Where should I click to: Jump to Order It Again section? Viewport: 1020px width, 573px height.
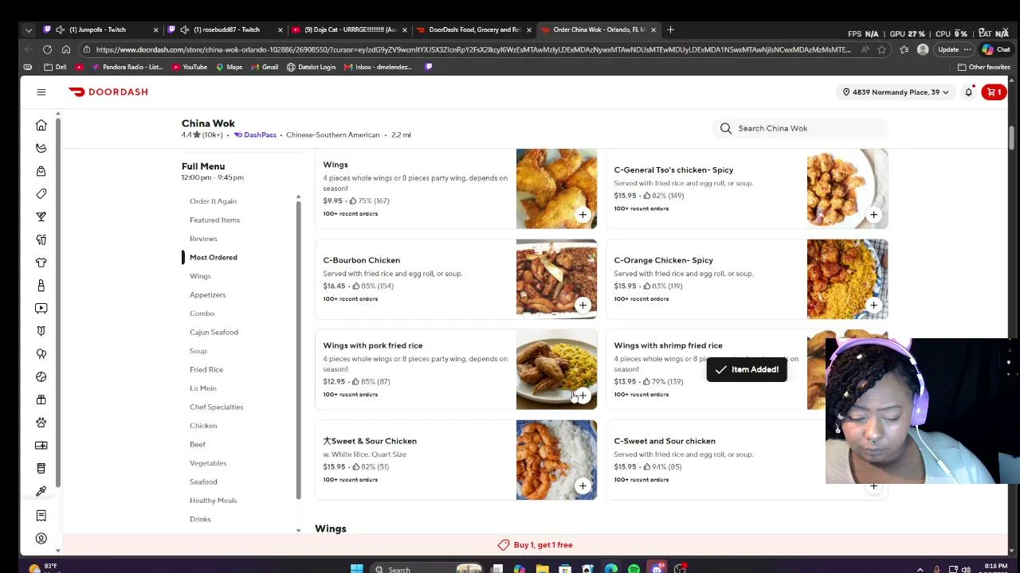213,201
